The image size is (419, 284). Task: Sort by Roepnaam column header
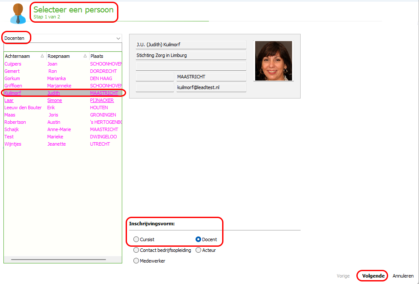pos(67,56)
